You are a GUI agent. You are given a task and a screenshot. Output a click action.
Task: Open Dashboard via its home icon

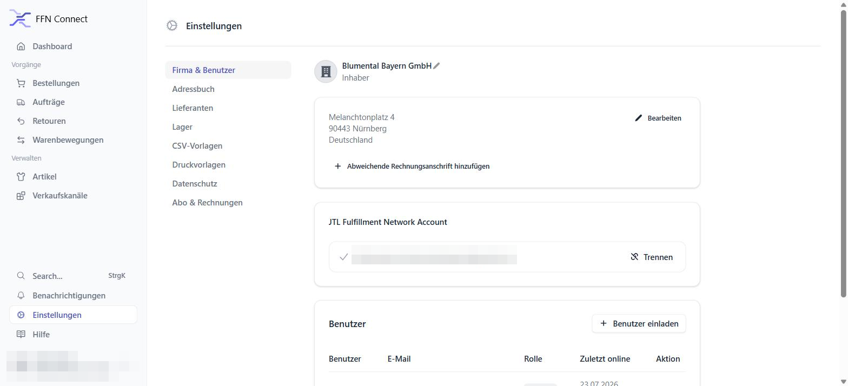click(x=21, y=46)
